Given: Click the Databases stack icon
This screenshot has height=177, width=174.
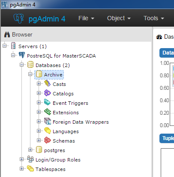Looking at the screenshot, I should click(30, 64).
